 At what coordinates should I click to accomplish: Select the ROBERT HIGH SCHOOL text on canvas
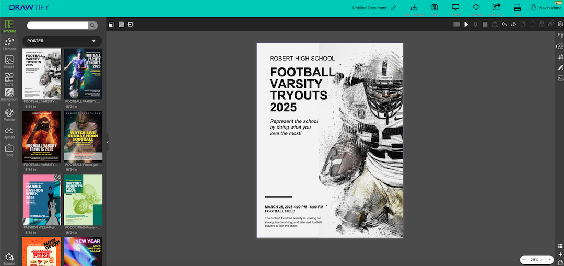[302, 59]
